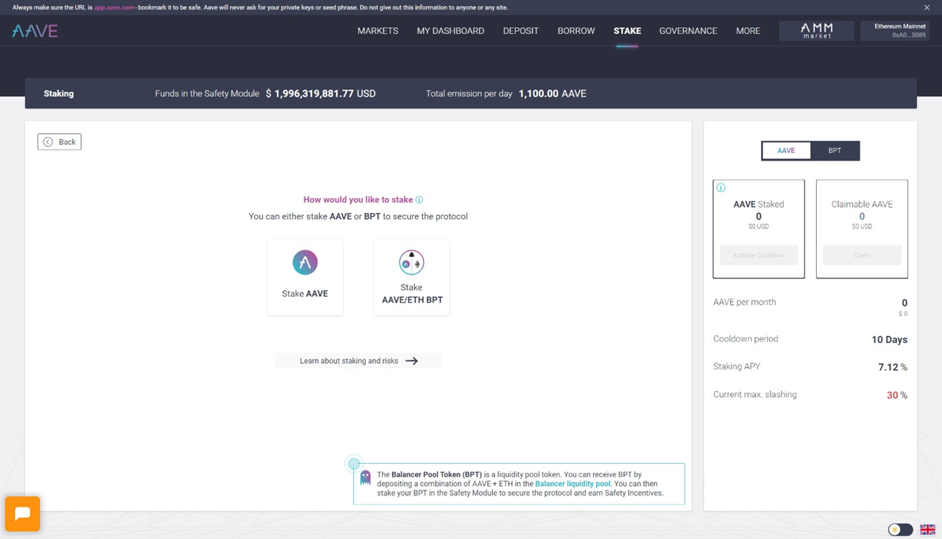The width and height of the screenshot is (942, 539).
Task: Expand the MORE navigation menu
Action: [748, 31]
